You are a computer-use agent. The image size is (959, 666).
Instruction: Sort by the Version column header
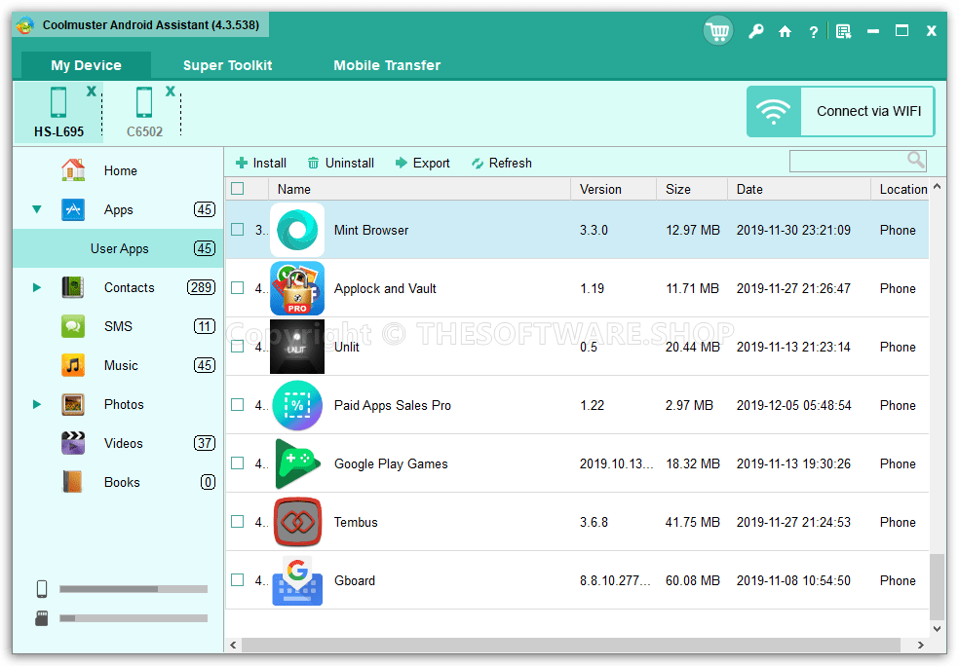tap(613, 190)
